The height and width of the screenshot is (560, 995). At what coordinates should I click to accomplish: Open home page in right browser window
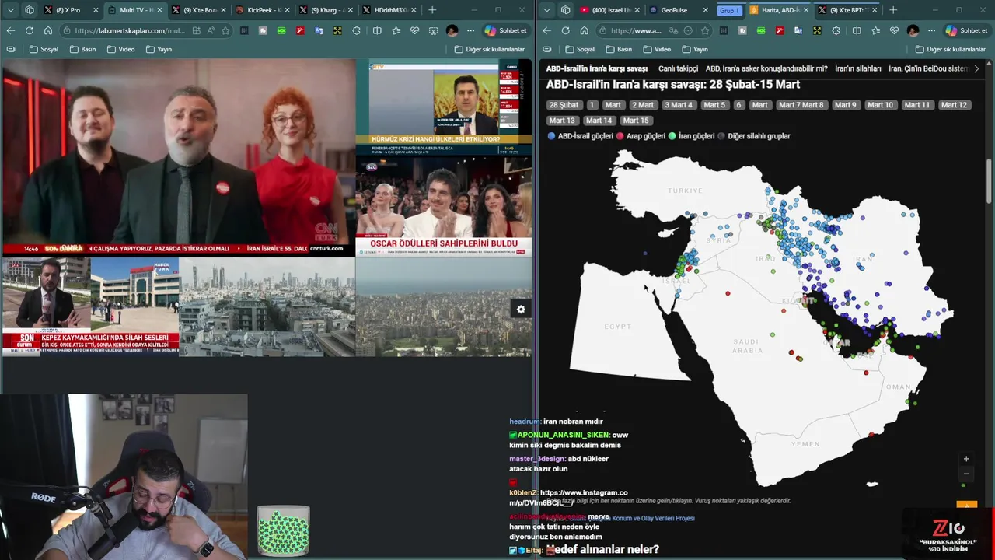pyautogui.click(x=584, y=30)
